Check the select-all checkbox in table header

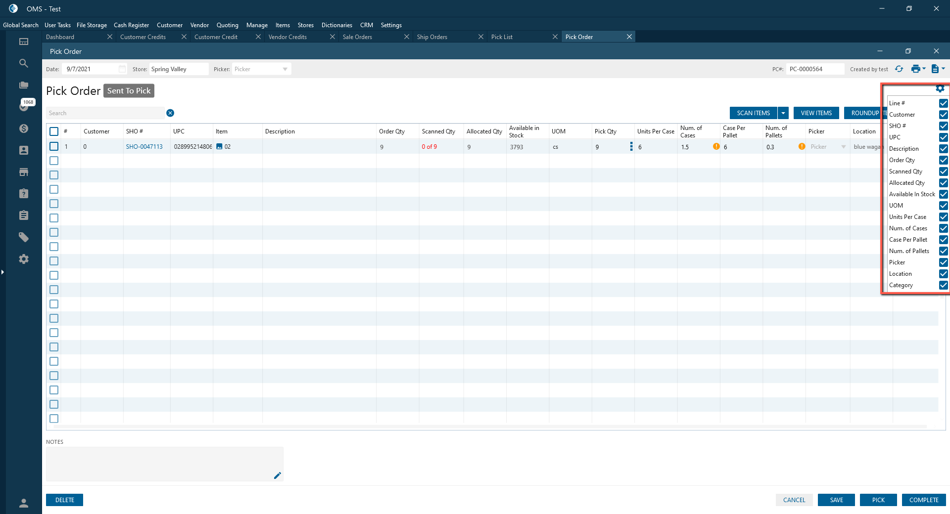54,131
